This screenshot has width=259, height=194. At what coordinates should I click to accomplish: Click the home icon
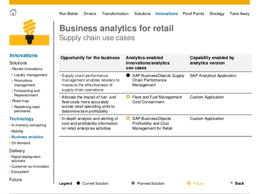13,12
